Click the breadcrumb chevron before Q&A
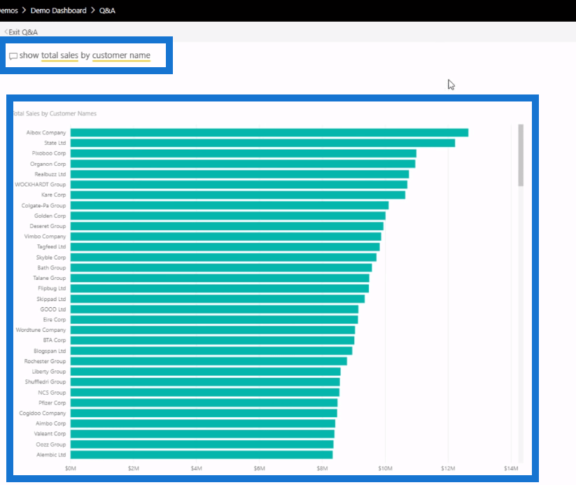 [x=92, y=10]
